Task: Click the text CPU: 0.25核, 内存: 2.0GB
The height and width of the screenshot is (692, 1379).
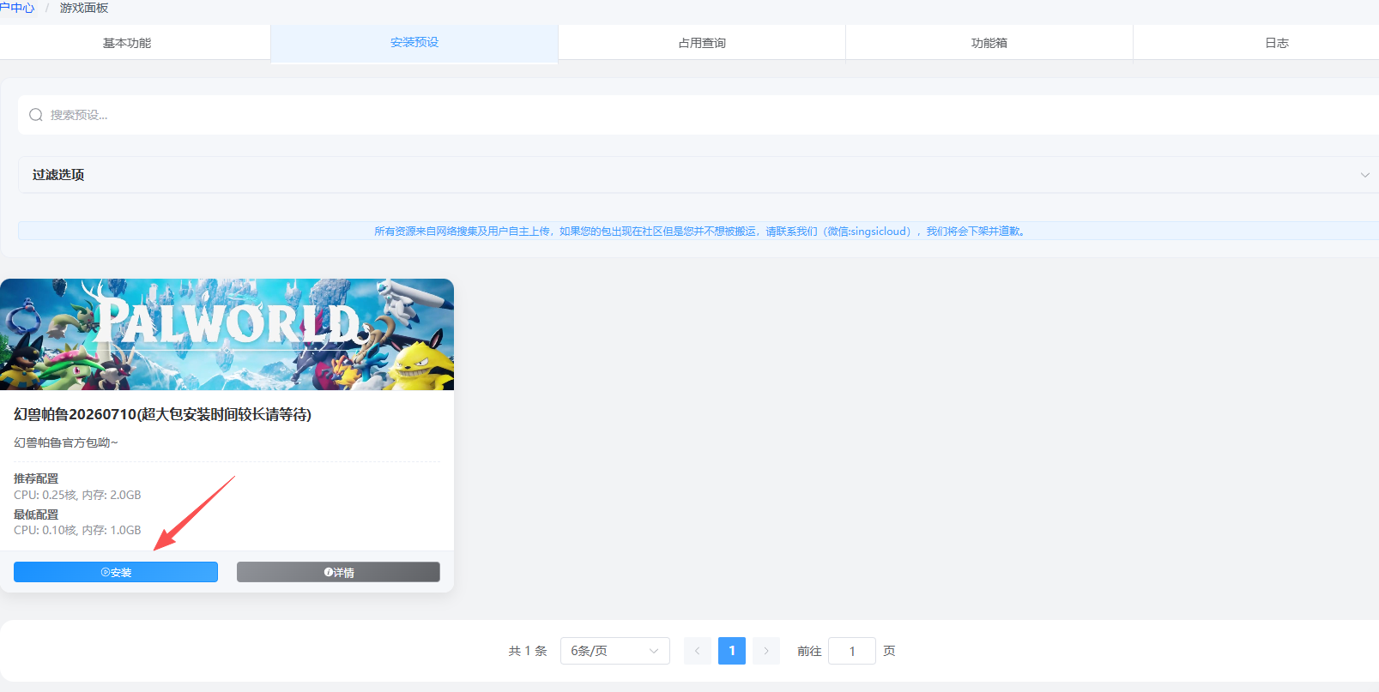Action: [77, 495]
